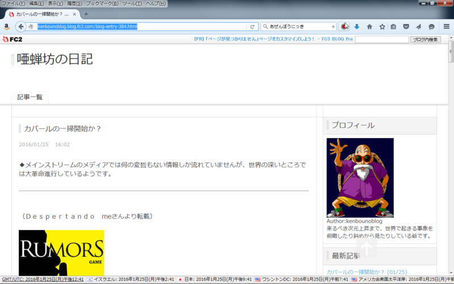Open the downloads arrow icon
This screenshot has height=284, width=454.
pyautogui.click(x=357, y=27)
